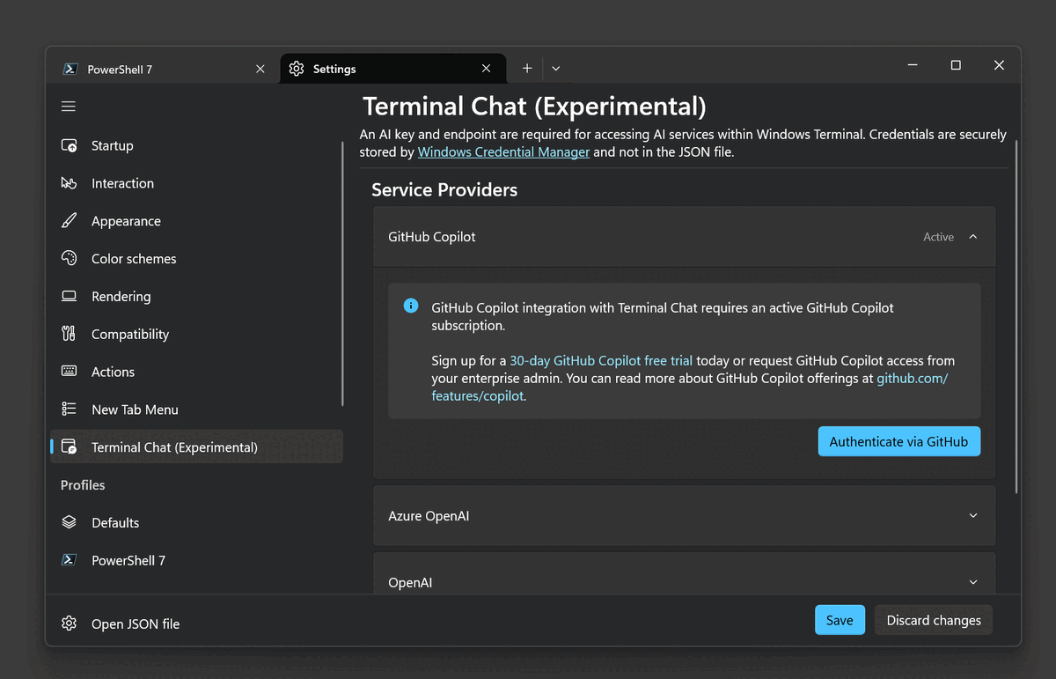Open the Windows Credential Manager link

[503, 152]
